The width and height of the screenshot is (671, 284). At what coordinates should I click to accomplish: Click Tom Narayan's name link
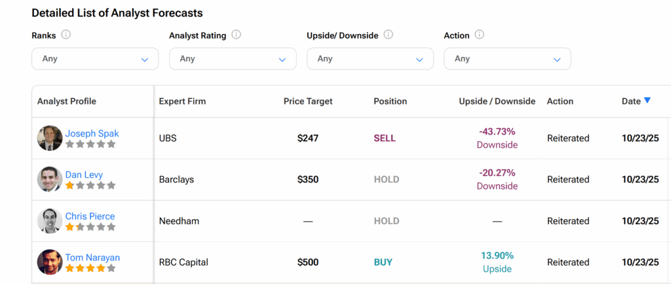(x=92, y=257)
